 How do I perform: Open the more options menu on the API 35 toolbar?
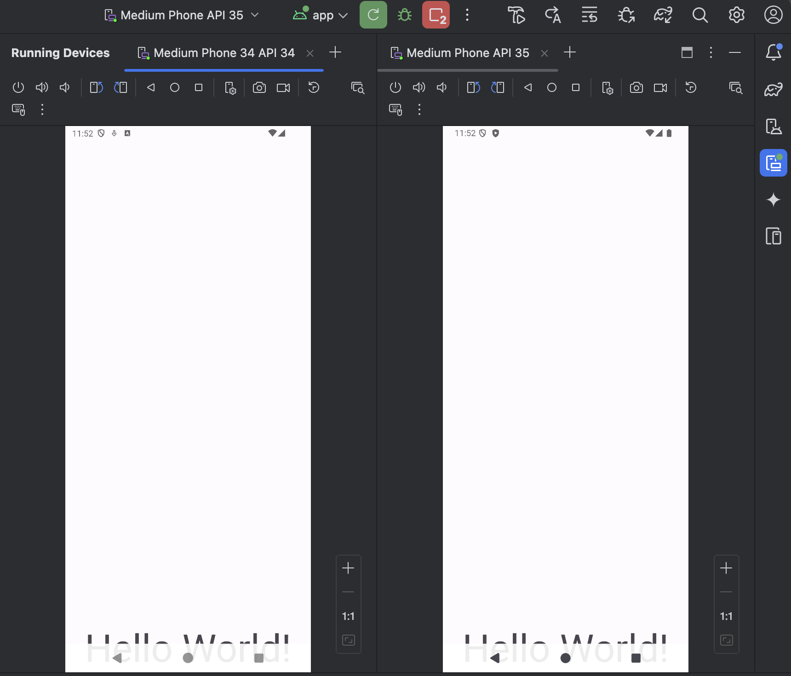point(419,109)
